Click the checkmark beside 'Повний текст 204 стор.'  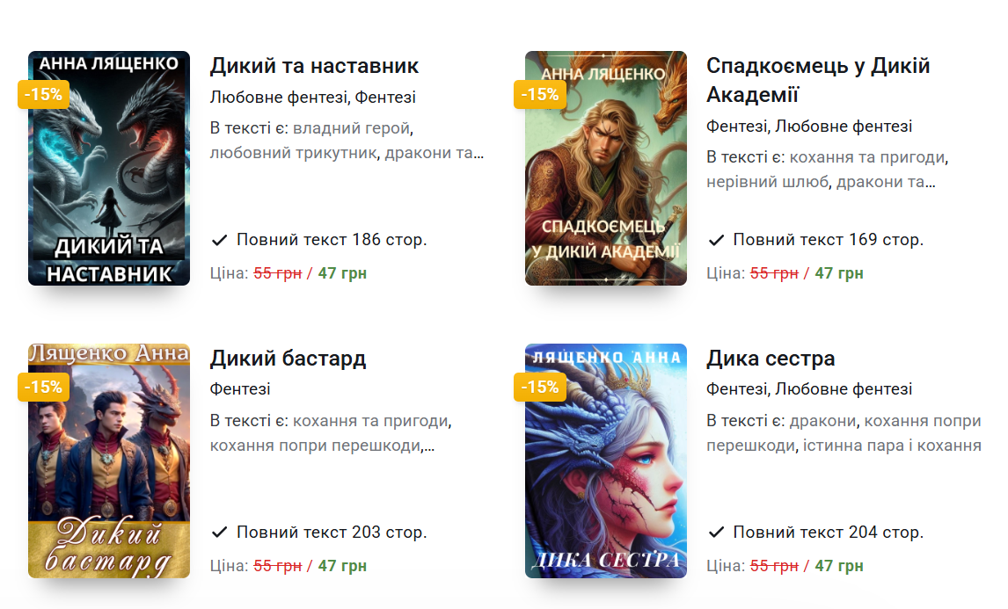point(716,533)
